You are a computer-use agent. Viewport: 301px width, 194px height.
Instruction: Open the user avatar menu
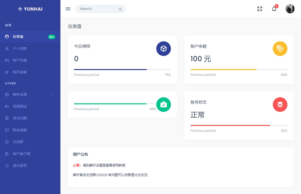click(290, 9)
